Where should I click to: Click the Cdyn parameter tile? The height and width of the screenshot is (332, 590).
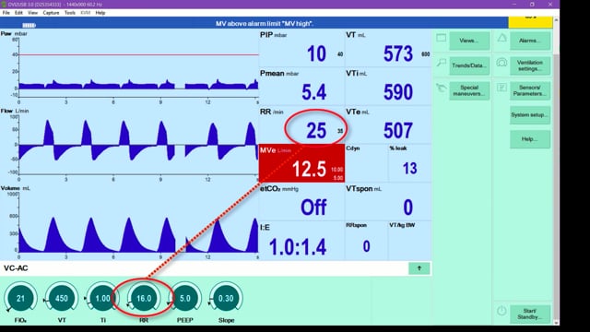366,164
